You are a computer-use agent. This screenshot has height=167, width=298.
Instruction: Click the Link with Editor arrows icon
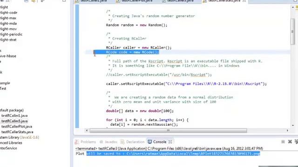point(34,1)
